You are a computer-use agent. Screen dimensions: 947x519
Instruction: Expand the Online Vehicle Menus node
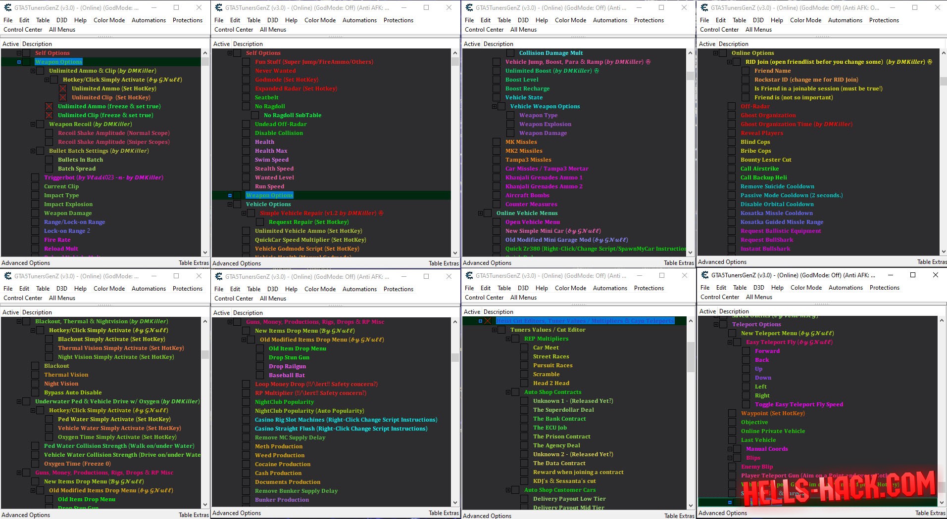(480, 213)
